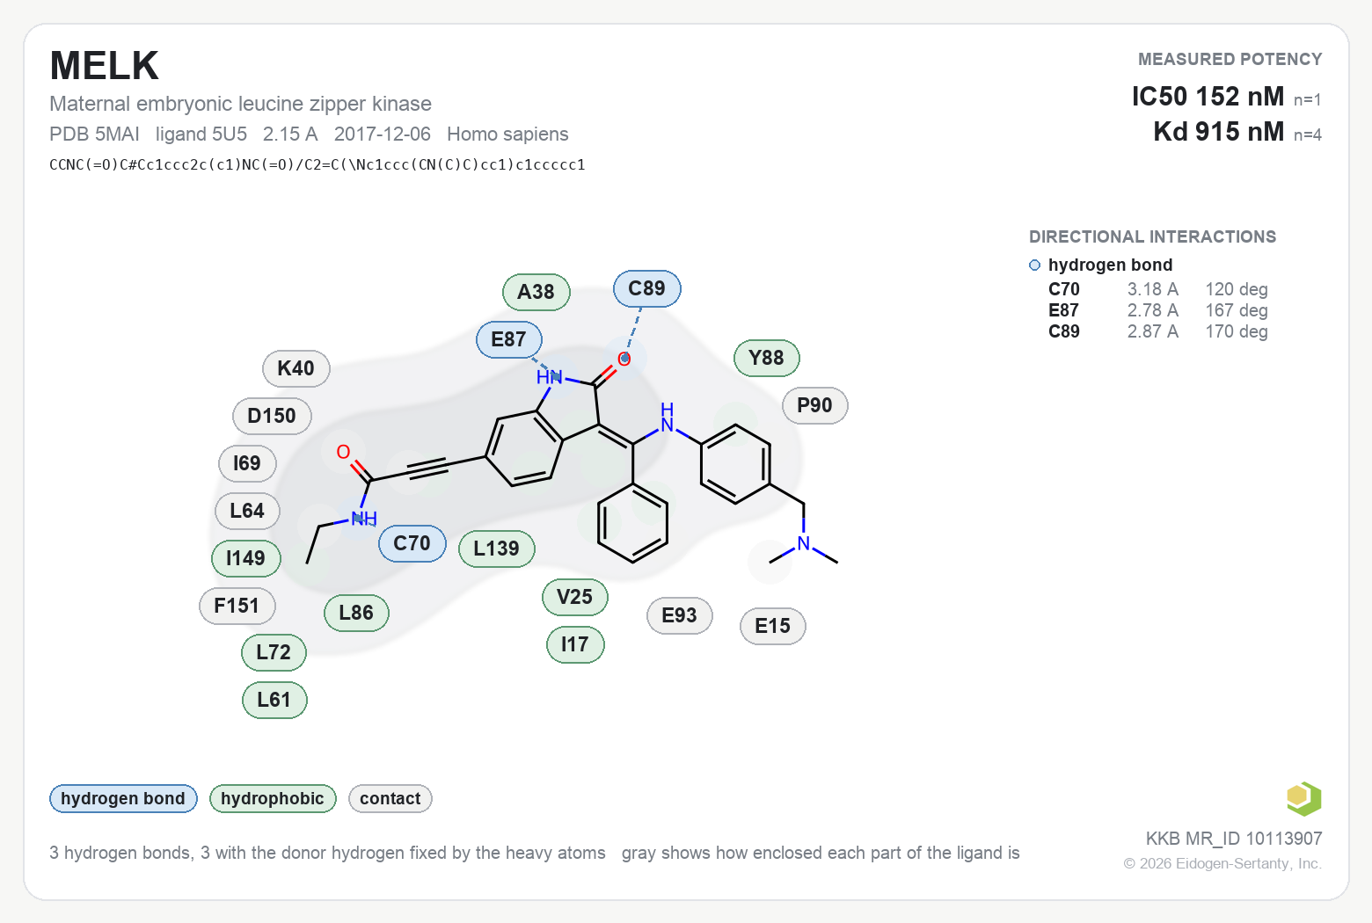
Task: Click residue label Y88
Action: pos(767,358)
